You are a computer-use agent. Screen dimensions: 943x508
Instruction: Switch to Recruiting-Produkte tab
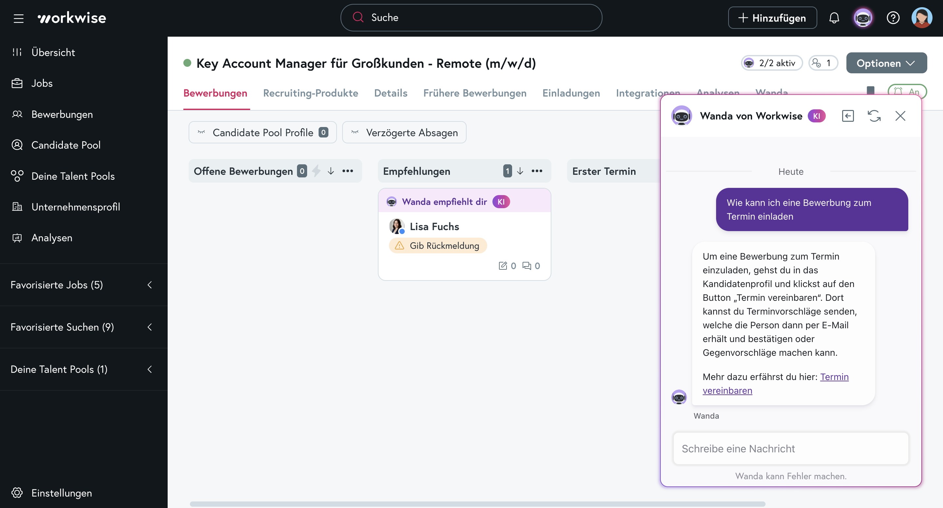click(x=310, y=93)
